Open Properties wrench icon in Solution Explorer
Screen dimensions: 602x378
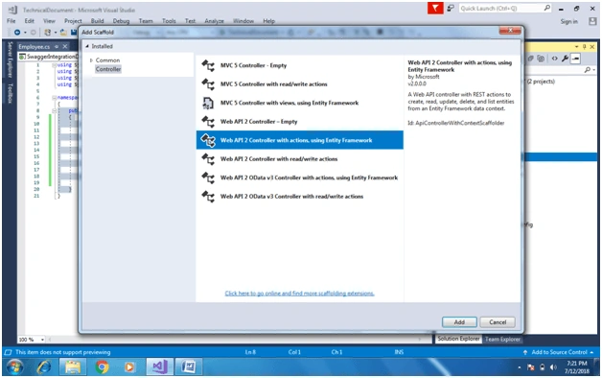pos(565,59)
